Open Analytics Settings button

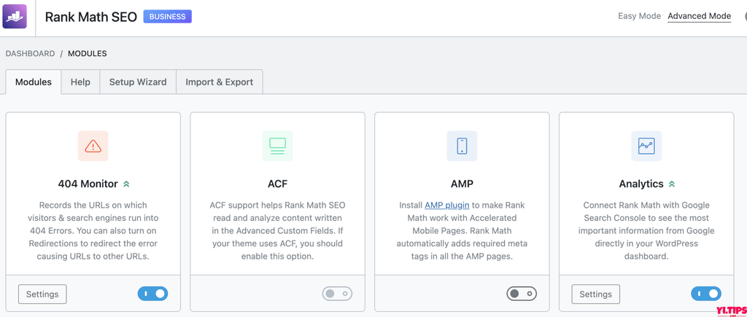[x=595, y=294]
